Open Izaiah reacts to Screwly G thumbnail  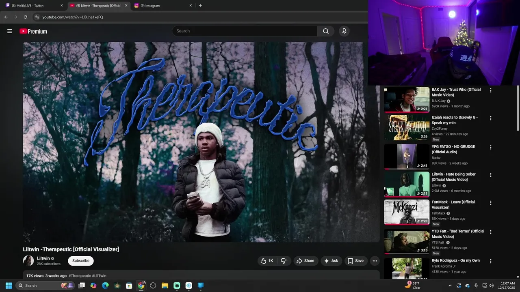[407, 128]
